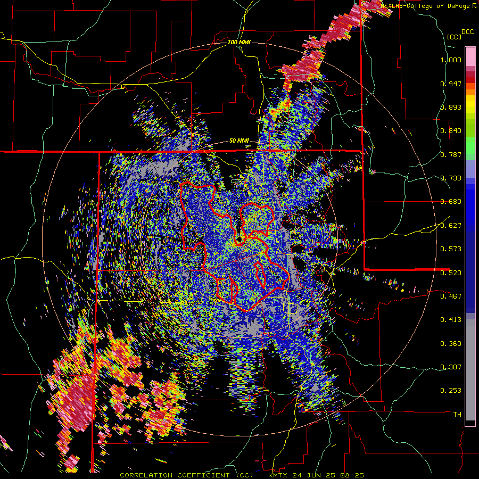
Task: Pick the light pink swatch atop the color bar
Action: [470, 56]
